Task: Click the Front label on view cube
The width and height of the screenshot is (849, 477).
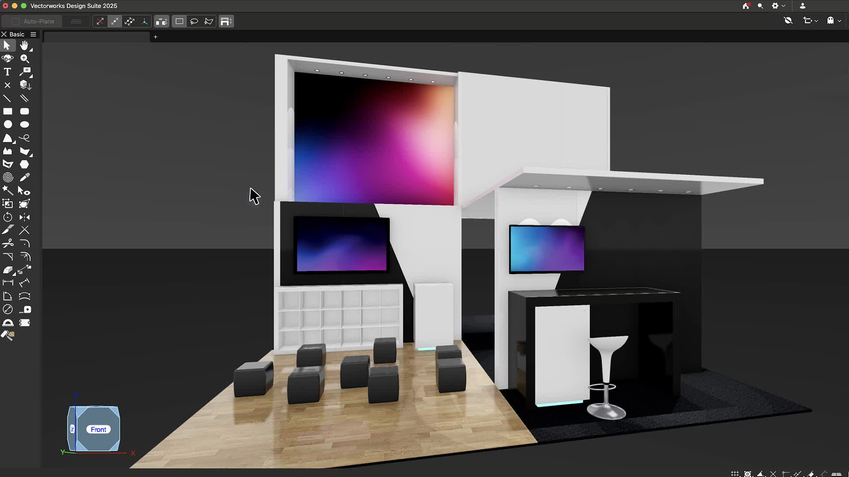Action: 98,429
